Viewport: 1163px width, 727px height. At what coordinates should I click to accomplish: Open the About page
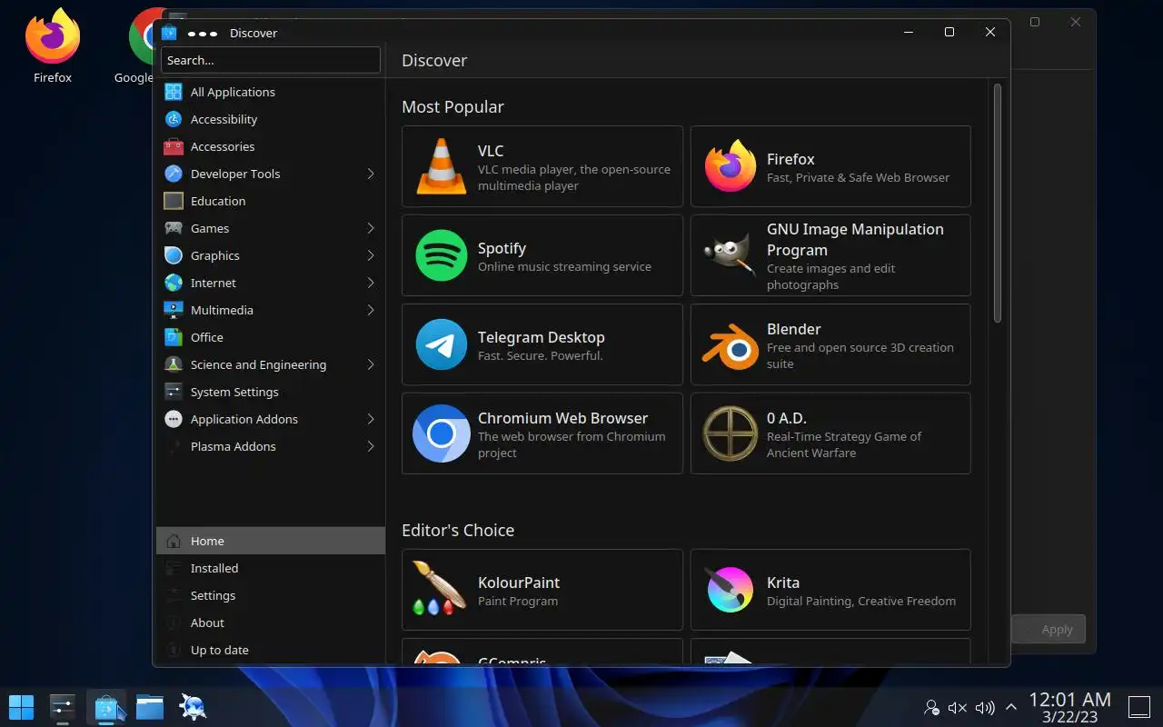pyautogui.click(x=271, y=622)
